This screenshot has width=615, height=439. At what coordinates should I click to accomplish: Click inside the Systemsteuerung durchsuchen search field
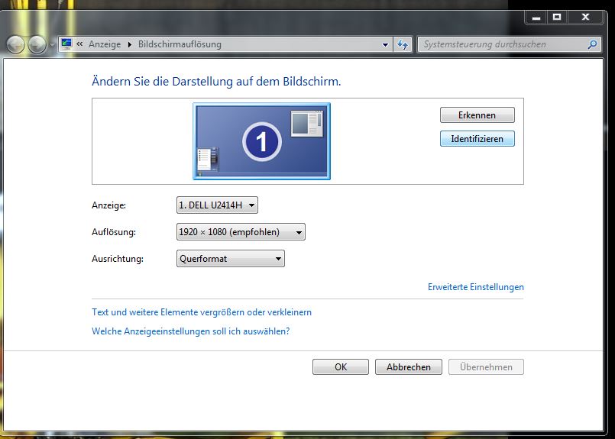pos(500,44)
